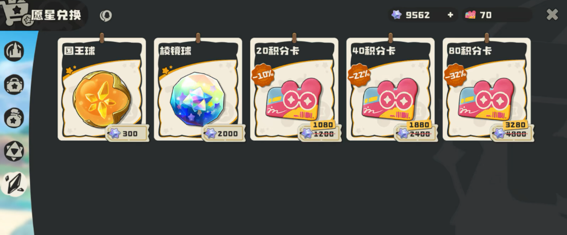The width and height of the screenshot is (567, 235).
Task: Click the points ticket icon showing 70
Action: tap(470, 15)
